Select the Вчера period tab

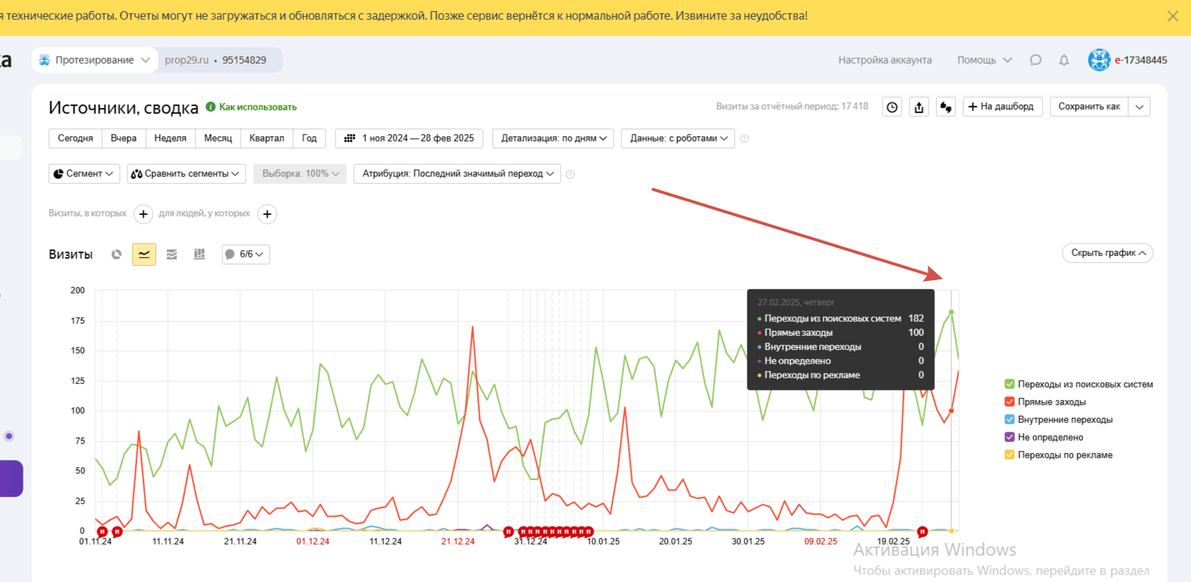click(124, 139)
